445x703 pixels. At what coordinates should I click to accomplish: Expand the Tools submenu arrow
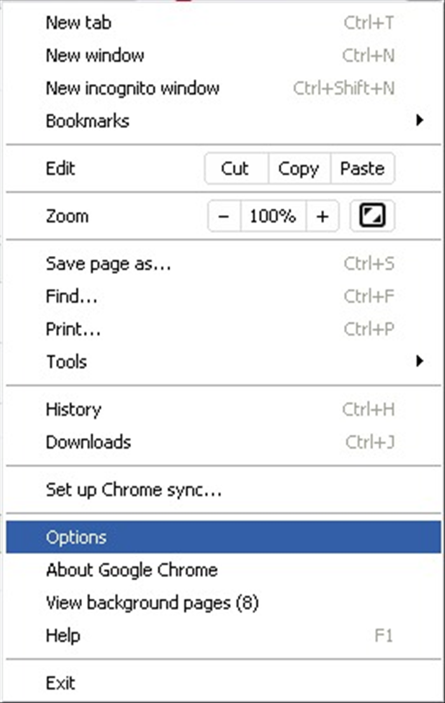tap(420, 361)
